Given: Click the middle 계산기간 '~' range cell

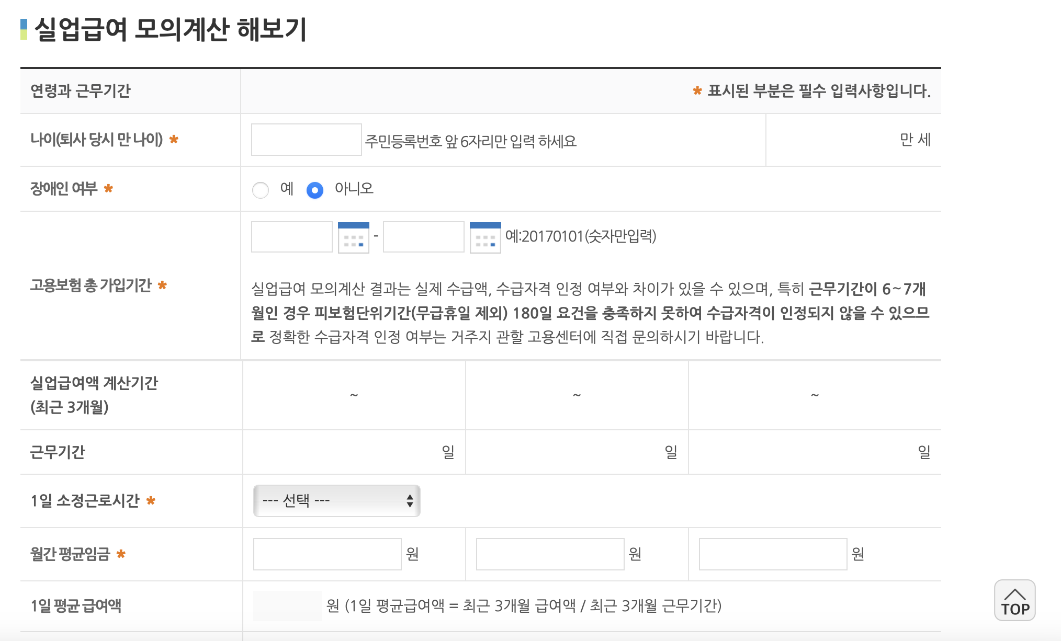Looking at the screenshot, I should pyautogui.click(x=577, y=395).
